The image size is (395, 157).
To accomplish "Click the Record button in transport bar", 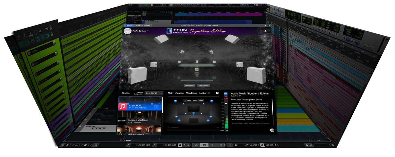I will [x=221, y=145].
